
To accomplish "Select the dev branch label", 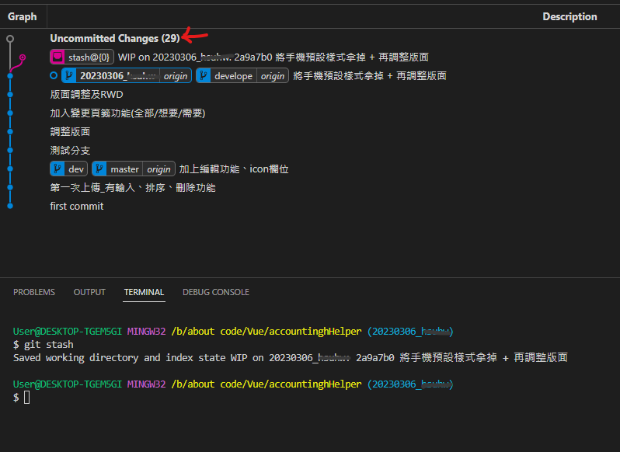I will coord(69,169).
